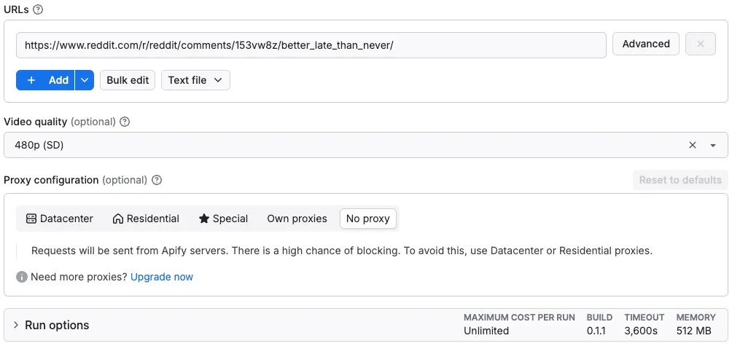Select the Residential proxy tab

click(x=146, y=219)
